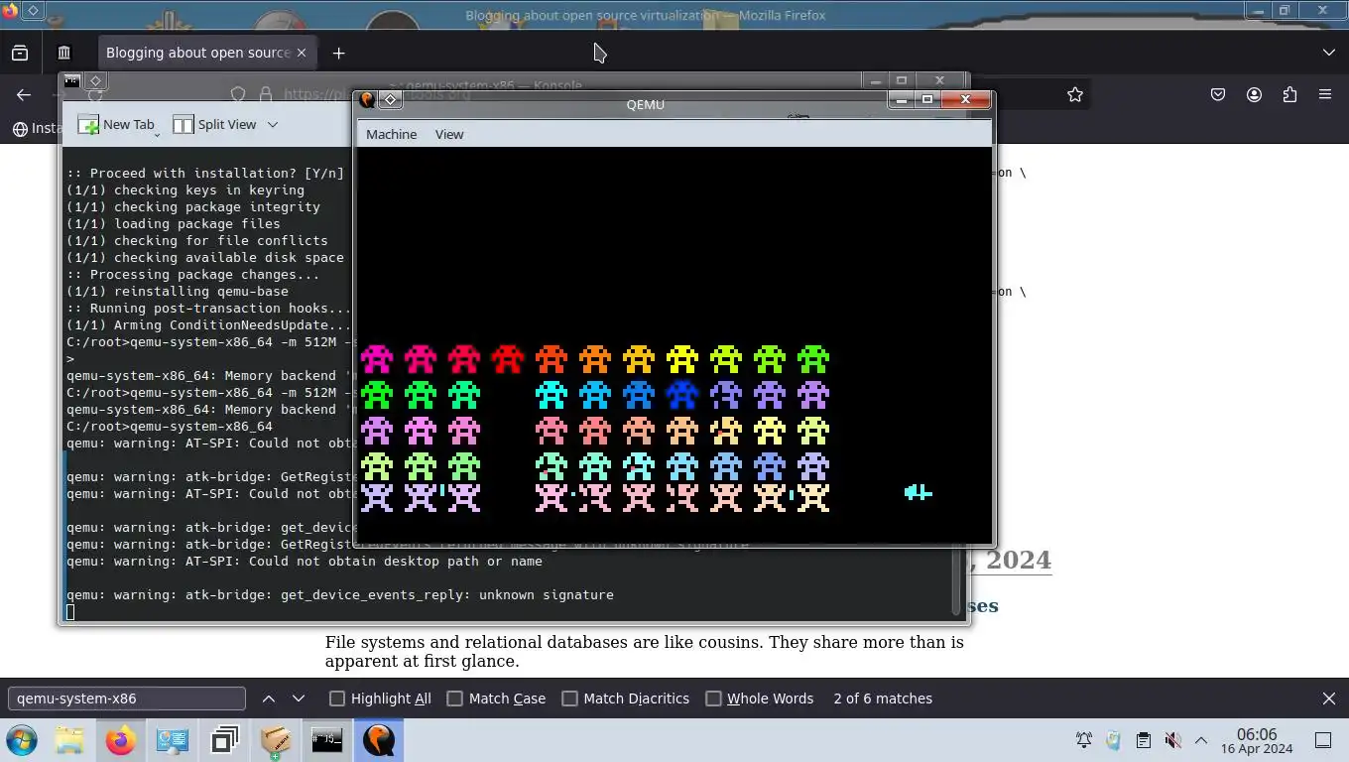Open the system settings taskbar icon
The height and width of the screenshot is (762, 1349).
[173, 740]
